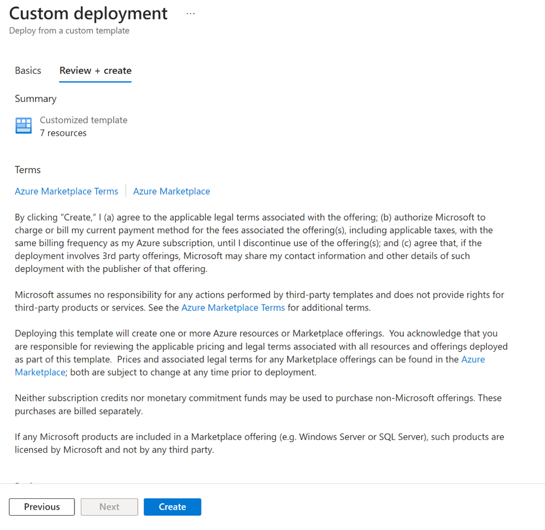Screen dimensions: 545x530
Task: Click the disabled Next button
Action: click(x=109, y=507)
